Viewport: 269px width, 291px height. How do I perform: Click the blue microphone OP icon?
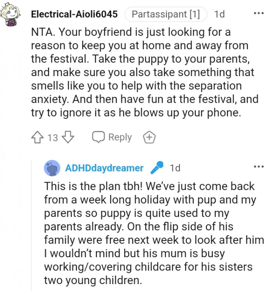[x=156, y=168]
